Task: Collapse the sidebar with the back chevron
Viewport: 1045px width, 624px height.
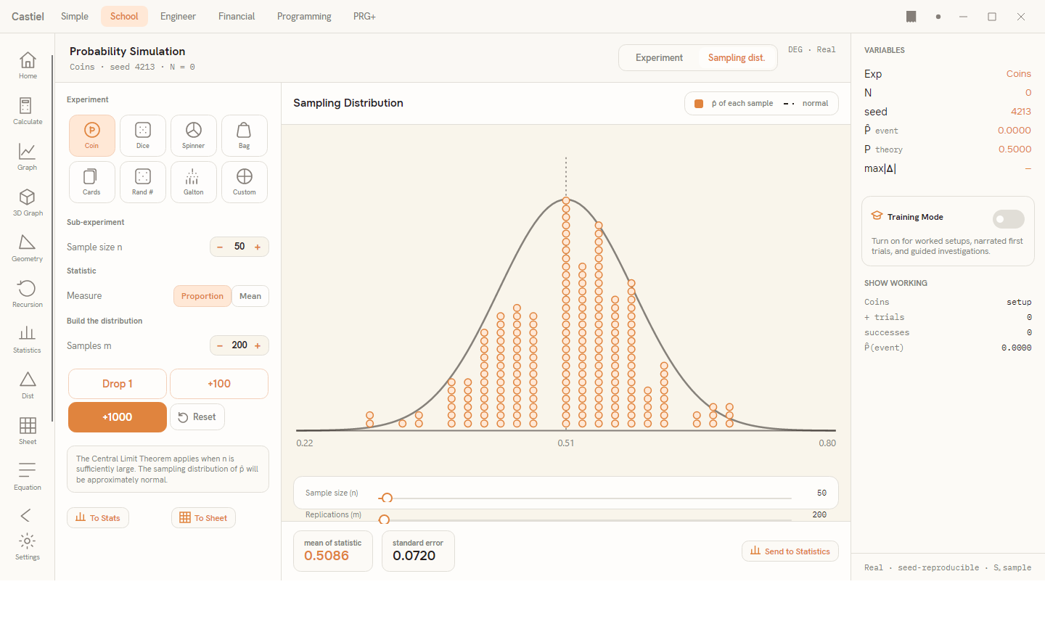Action: pyautogui.click(x=25, y=515)
